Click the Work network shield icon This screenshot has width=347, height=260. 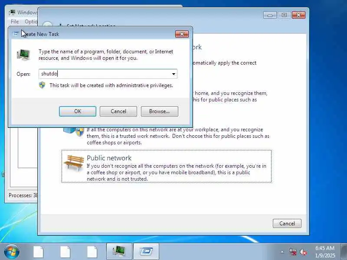click(80, 132)
